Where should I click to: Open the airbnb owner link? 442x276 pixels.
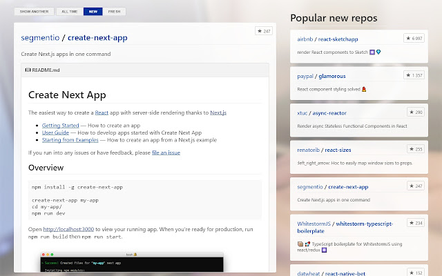(x=305, y=39)
